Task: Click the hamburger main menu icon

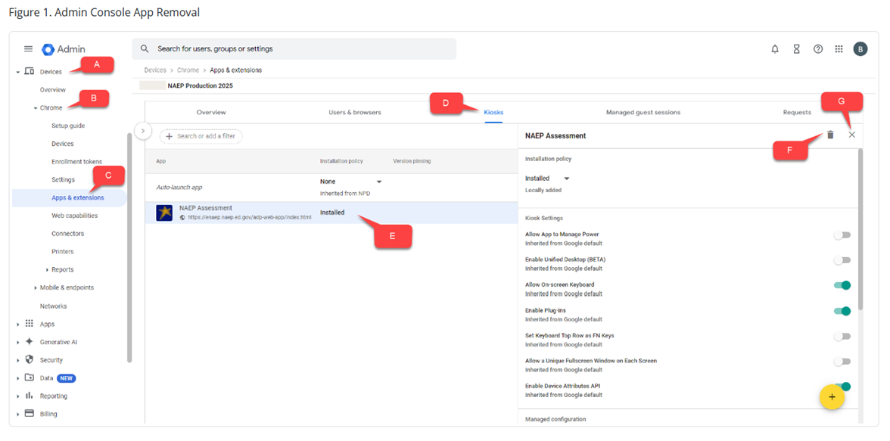Action: [x=28, y=49]
